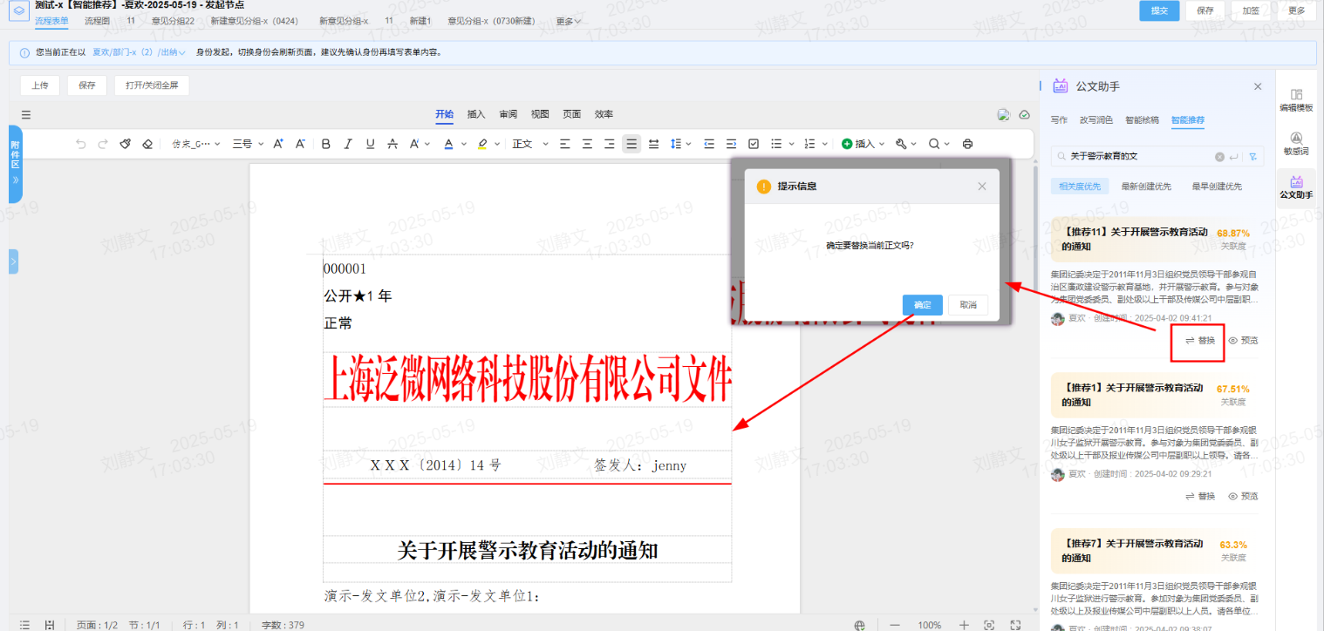The width and height of the screenshot is (1324, 631).
Task: Center align the text
Action: [587, 144]
